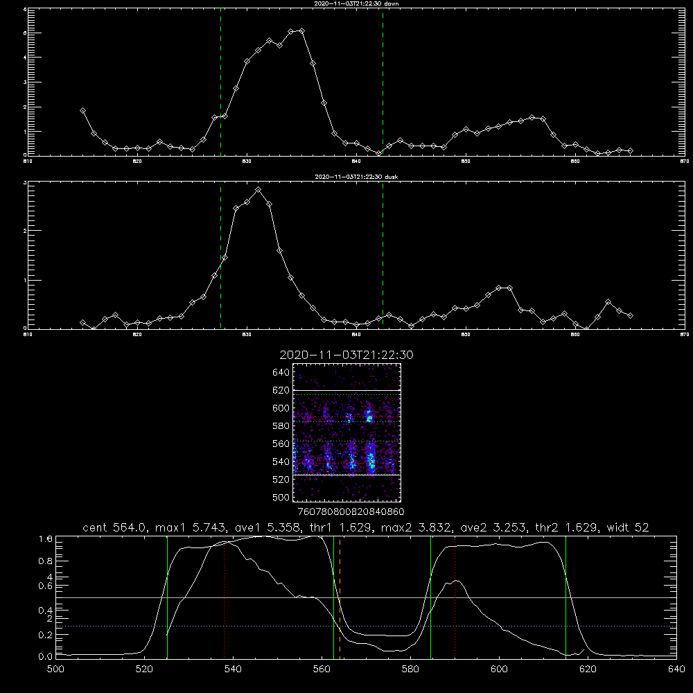This screenshot has height=693, width=693.
Task: Click the 'thr1 1.629' value
Action: [343, 527]
